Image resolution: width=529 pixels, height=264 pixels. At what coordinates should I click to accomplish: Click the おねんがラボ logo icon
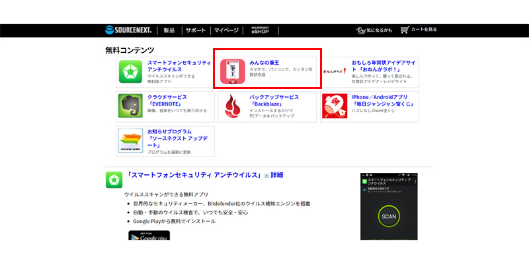(x=335, y=71)
